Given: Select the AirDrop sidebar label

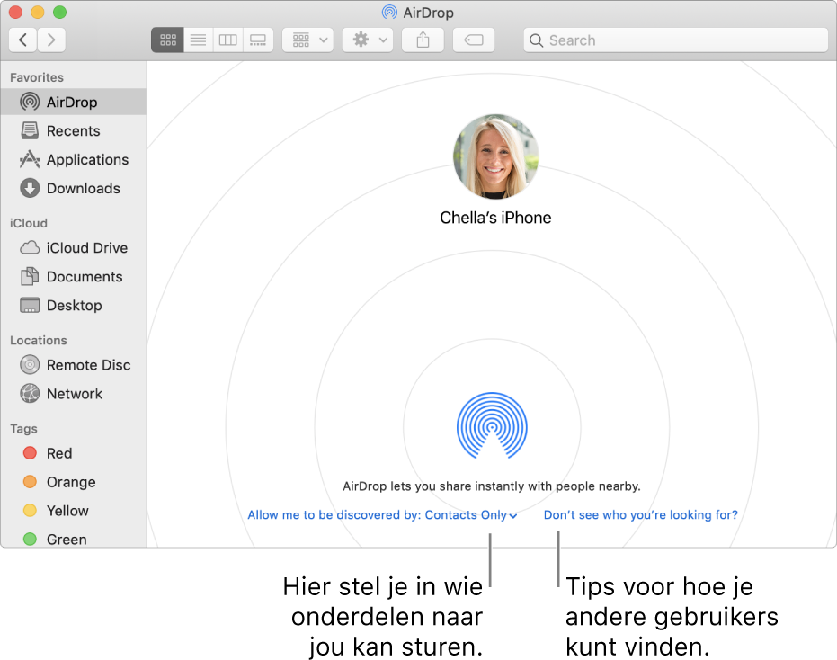Looking at the screenshot, I should click(x=72, y=102).
